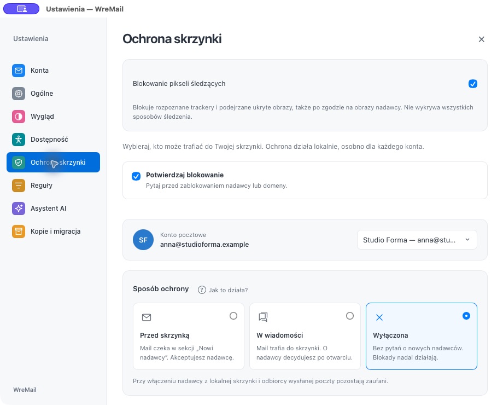The height and width of the screenshot is (405, 503).
Task: Click the Ustawienia sidebar heading
Action: tap(31, 38)
